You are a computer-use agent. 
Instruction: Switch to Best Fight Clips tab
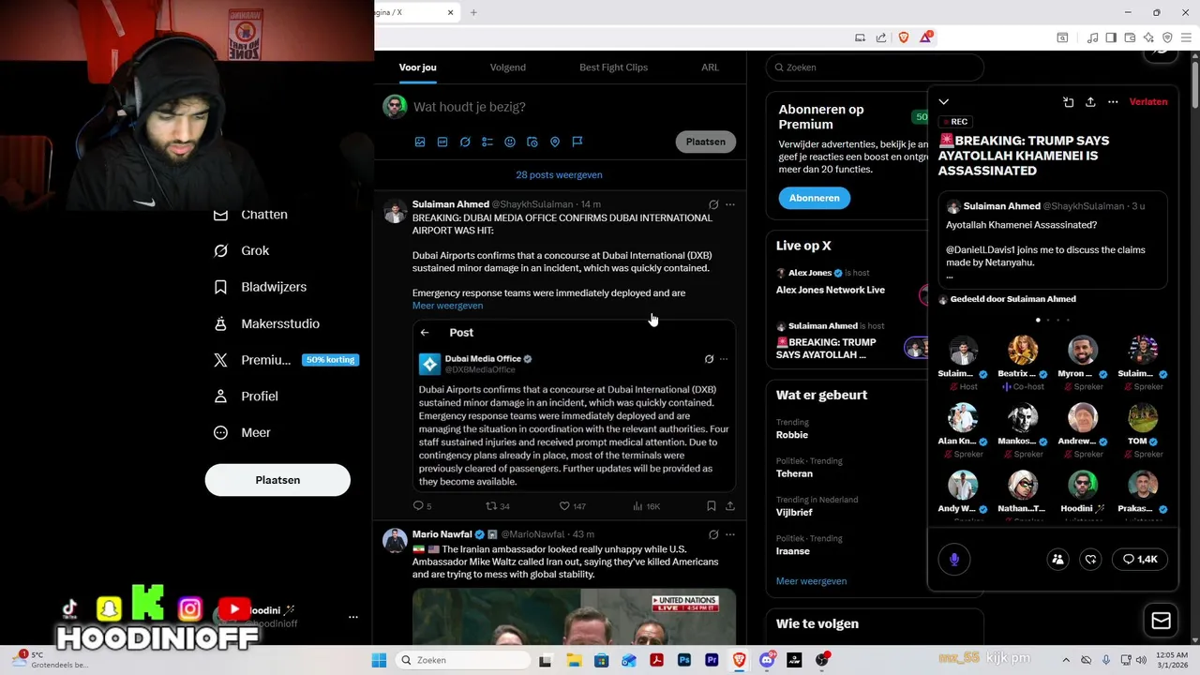(x=613, y=67)
